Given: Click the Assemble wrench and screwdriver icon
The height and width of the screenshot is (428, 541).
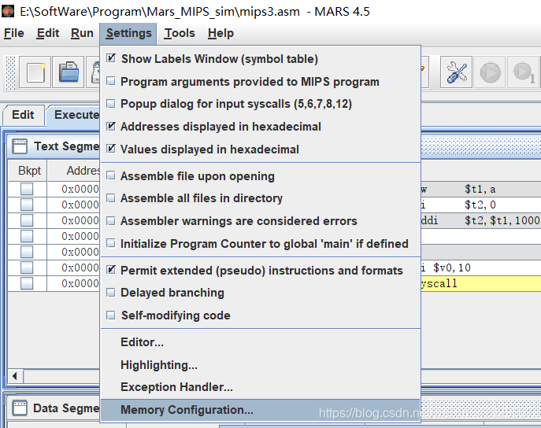Looking at the screenshot, I should coord(456,72).
